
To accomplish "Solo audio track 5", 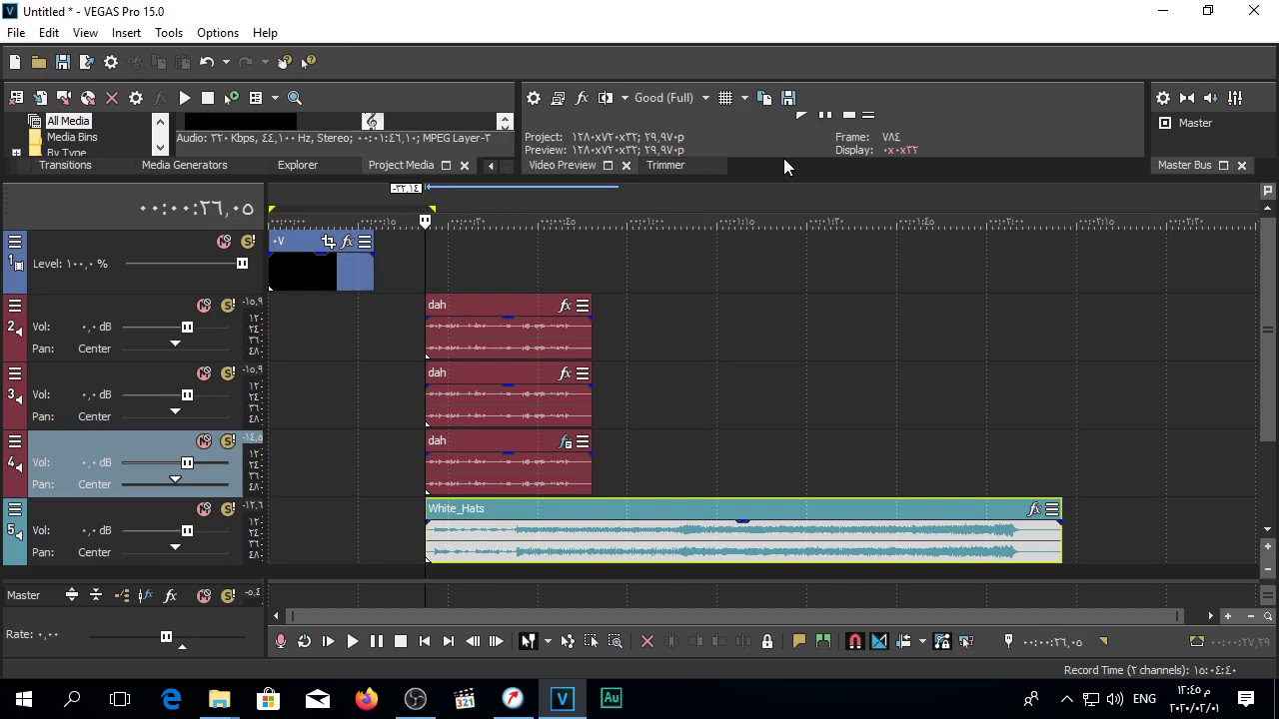I will [228, 509].
